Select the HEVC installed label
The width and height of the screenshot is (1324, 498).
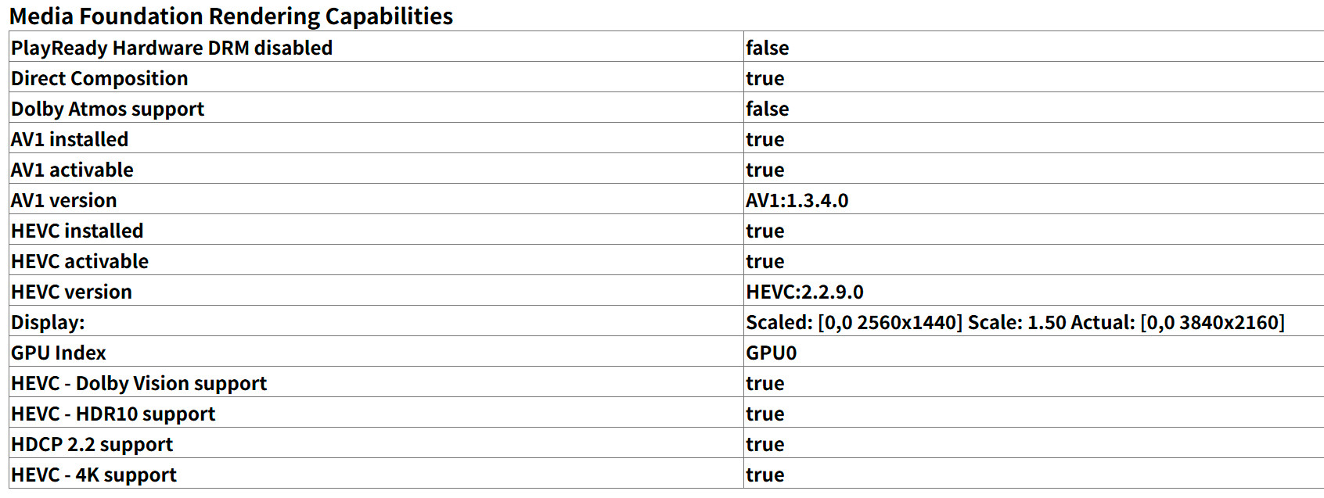[77, 231]
